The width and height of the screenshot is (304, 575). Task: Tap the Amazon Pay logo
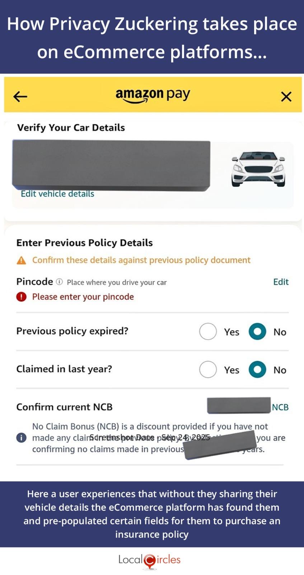[x=153, y=95]
